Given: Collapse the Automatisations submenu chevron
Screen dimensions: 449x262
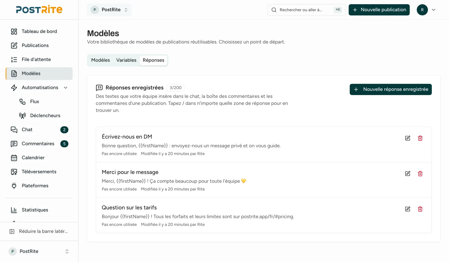Looking at the screenshot, I should point(66,88).
